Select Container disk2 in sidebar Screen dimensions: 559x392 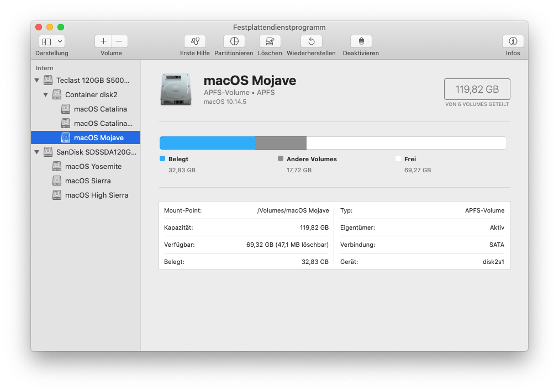pyautogui.click(x=86, y=95)
